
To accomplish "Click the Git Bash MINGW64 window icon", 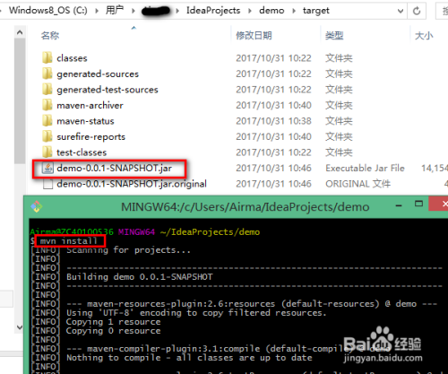I will pyautogui.click(x=37, y=206).
